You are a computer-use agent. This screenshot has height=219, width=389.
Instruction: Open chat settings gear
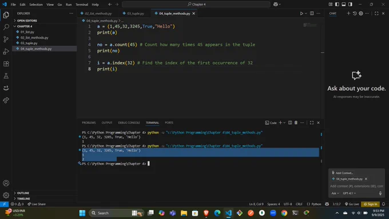[x=361, y=13]
